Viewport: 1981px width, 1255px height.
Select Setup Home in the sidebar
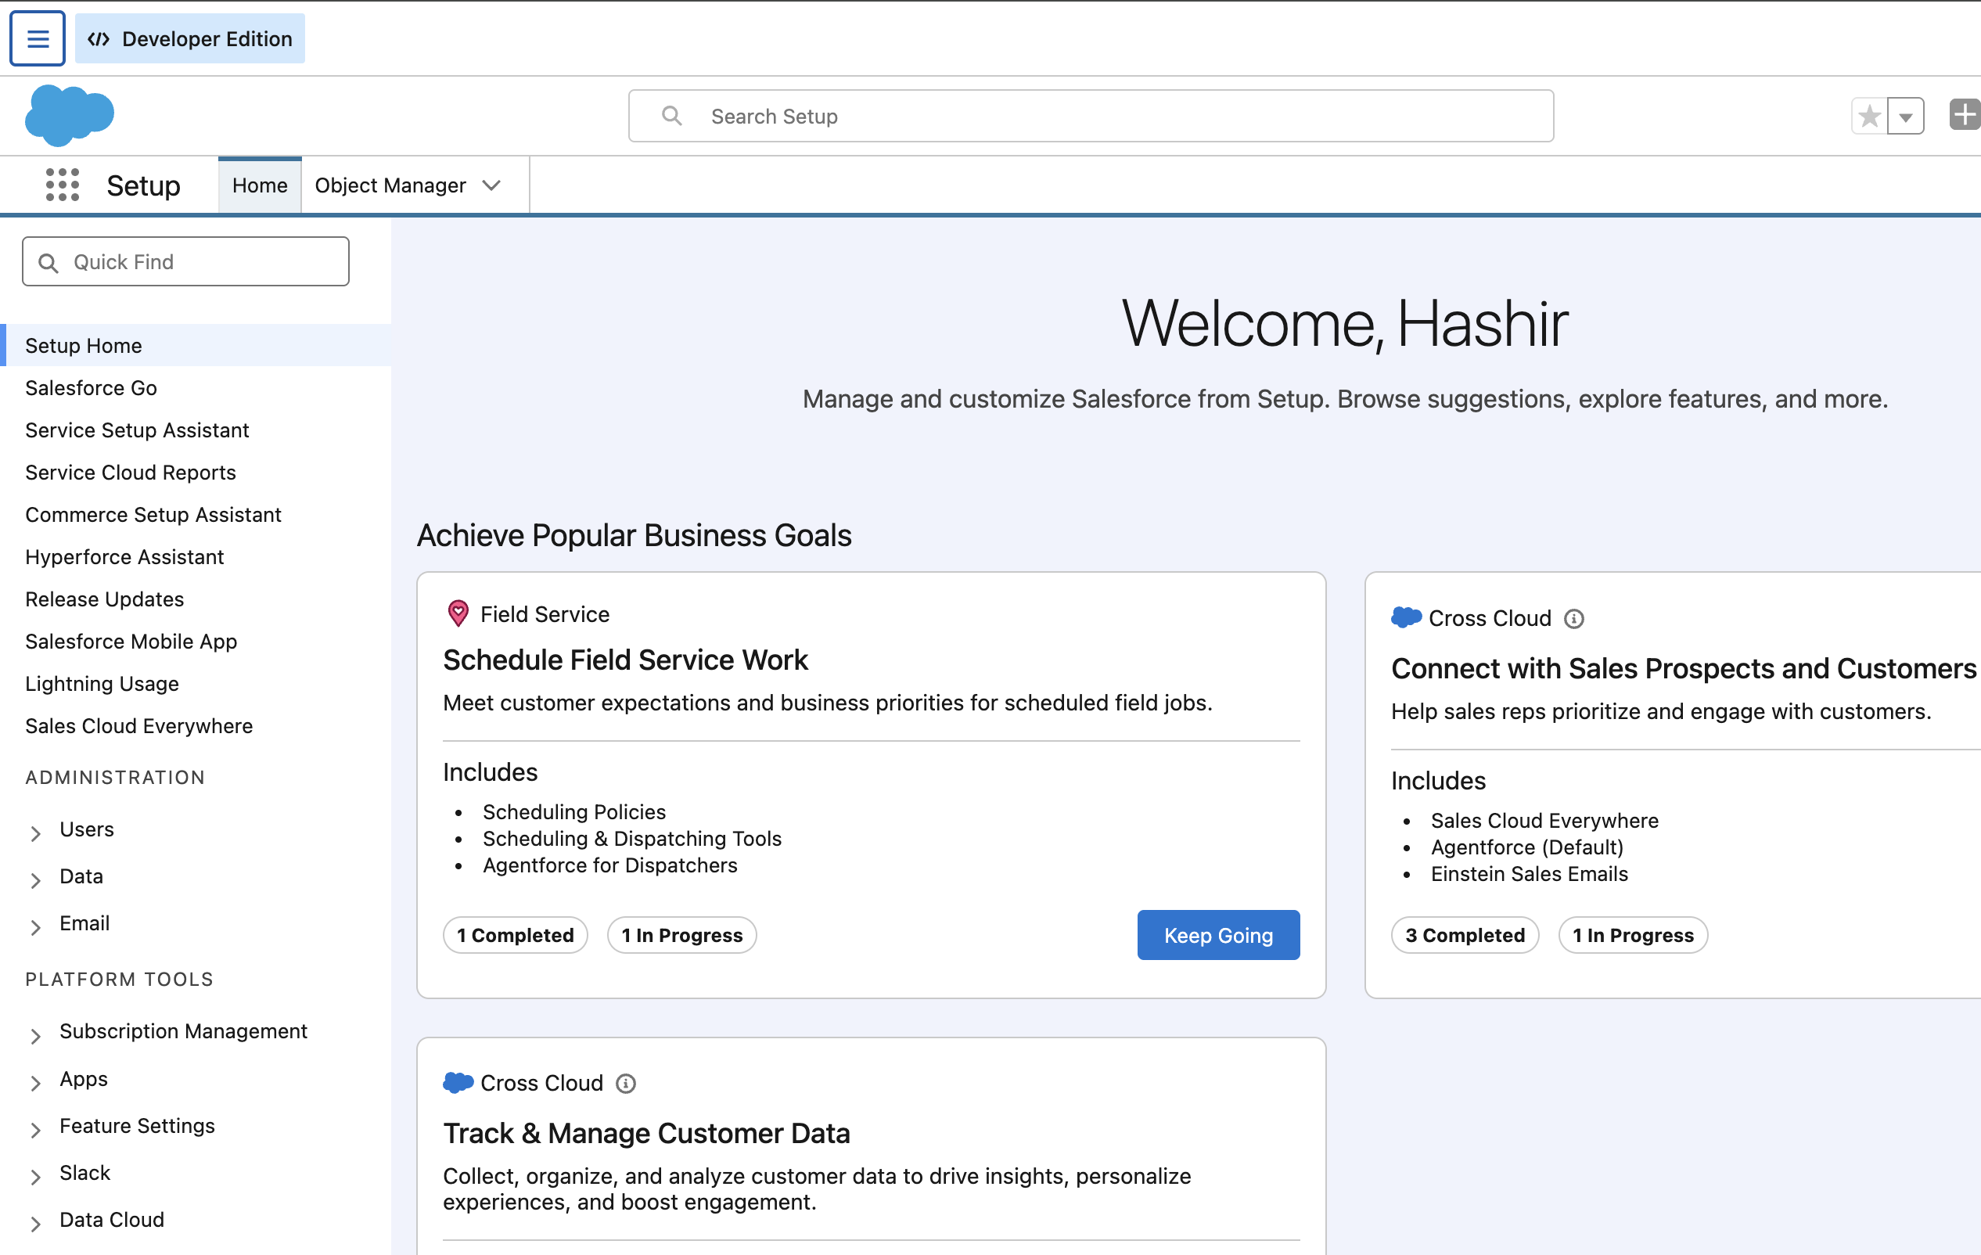click(196, 346)
